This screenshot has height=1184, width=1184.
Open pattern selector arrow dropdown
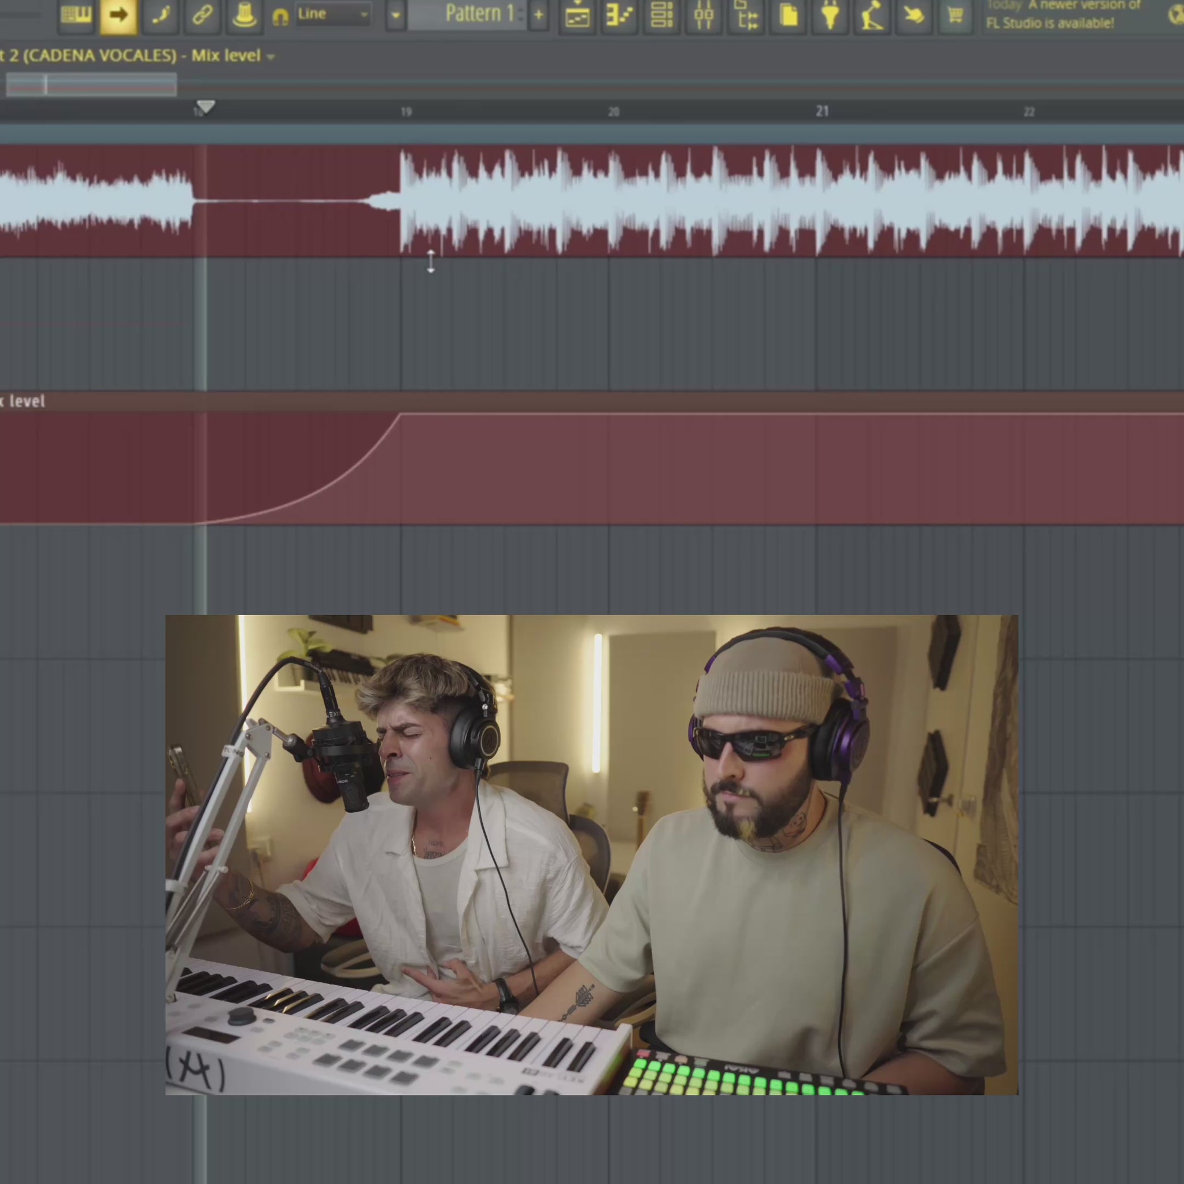point(396,14)
